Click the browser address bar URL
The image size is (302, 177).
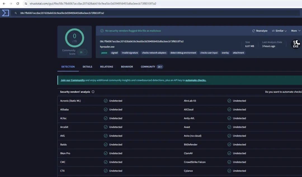[x=93, y=4]
